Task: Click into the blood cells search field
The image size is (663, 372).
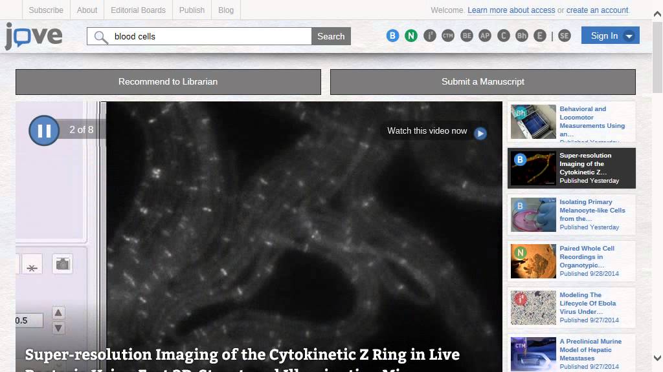Action: 199,36
